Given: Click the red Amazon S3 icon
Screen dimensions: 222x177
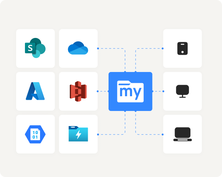Looking at the screenshot, I should [x=78, y=91].
